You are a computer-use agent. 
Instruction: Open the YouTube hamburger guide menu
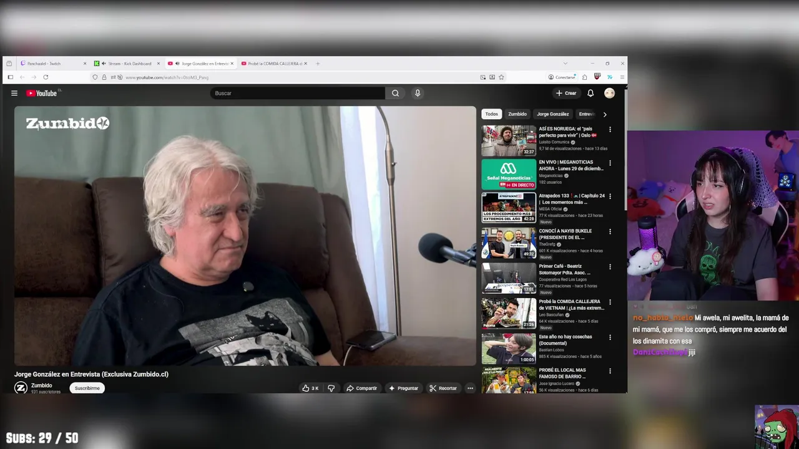coord(14,93)
